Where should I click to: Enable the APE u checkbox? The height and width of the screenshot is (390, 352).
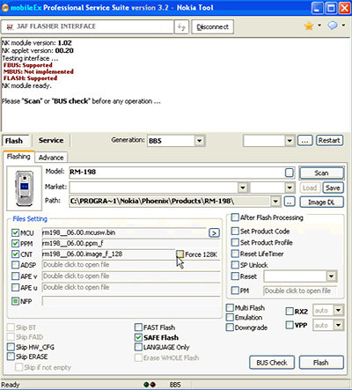click(15, 287)
